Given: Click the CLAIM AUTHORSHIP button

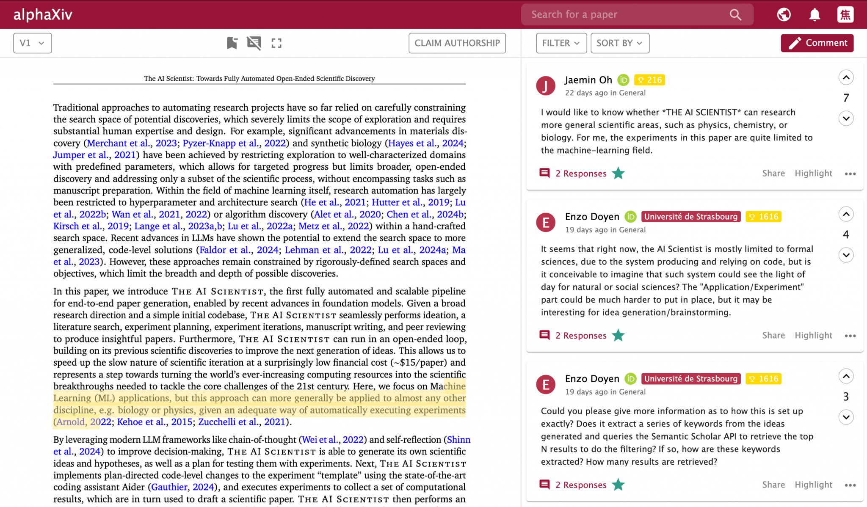Looking at the screenshot, I should point(457,43).
